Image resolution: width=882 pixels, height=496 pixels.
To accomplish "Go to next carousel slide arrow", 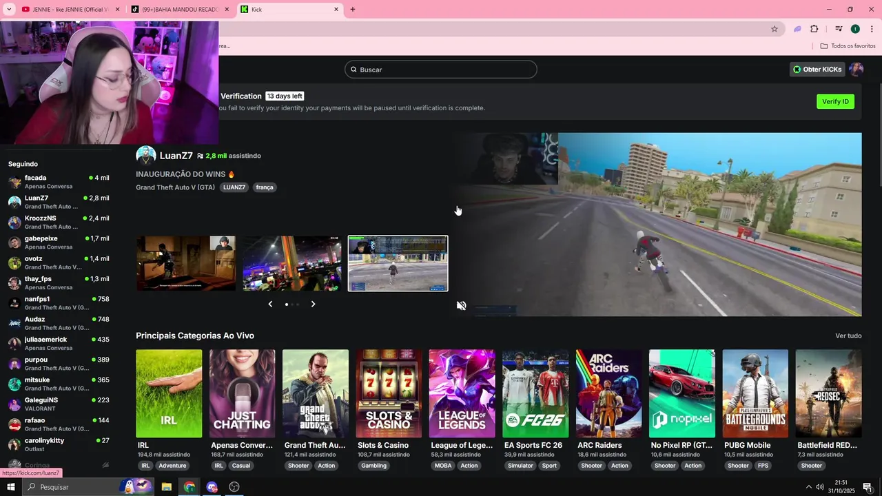I will pyautogui.click(x=313, y=304).
